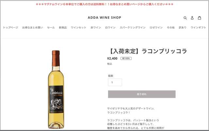Click the grey 売り切れ sold-out button
Image resolution: width=209 pixels, height=131 pixels.
[x=142, y=94]
